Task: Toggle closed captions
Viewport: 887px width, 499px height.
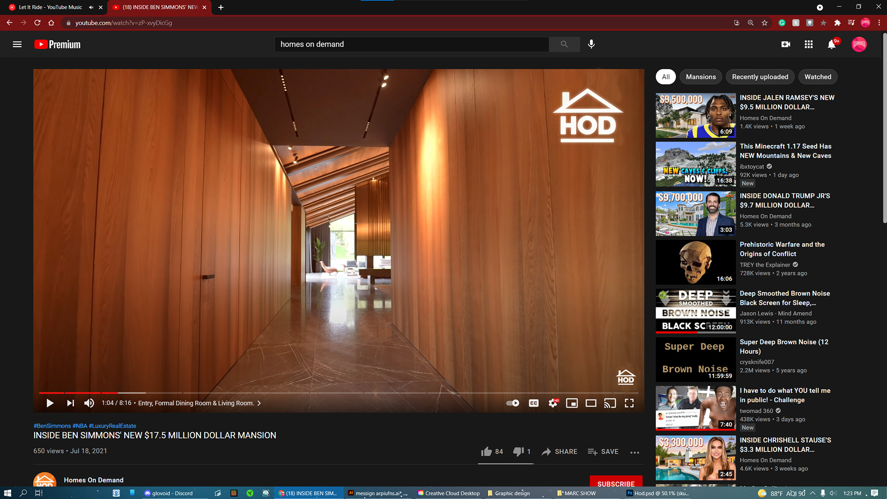Action: [x=534, y=403]
